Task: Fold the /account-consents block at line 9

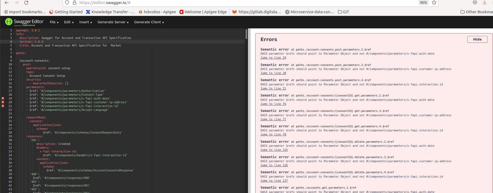Action: point(14,61)
